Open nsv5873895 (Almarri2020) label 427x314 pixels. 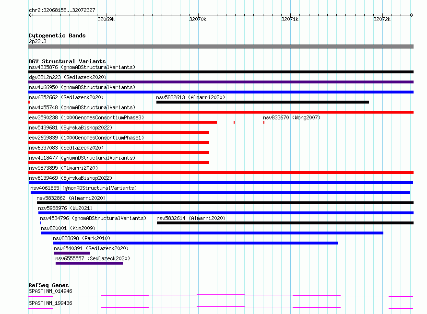pyautogui.click(x=63, y=168)
